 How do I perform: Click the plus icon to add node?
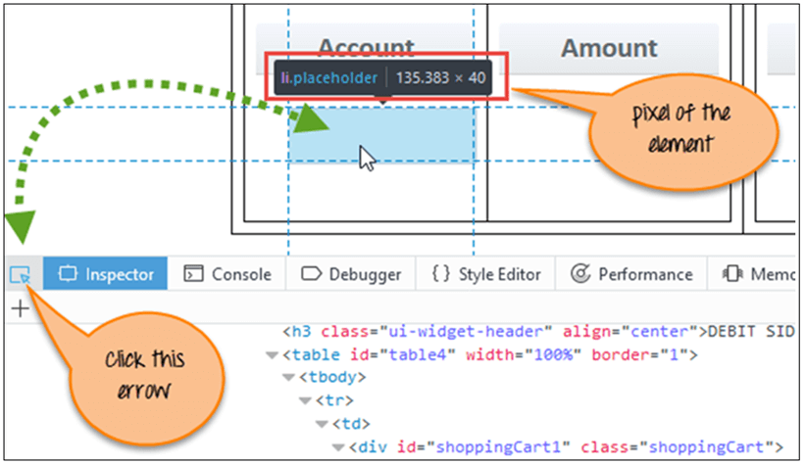pyautogui.click(x=19, y=307)
